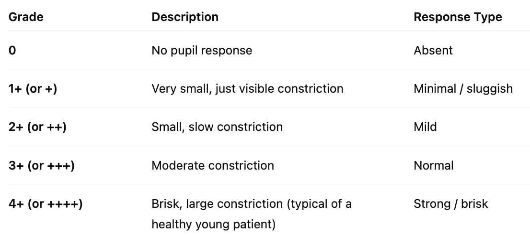Screen dimensions: 530x236
Task: Click the Response Type column header
Action: (458, 17)
